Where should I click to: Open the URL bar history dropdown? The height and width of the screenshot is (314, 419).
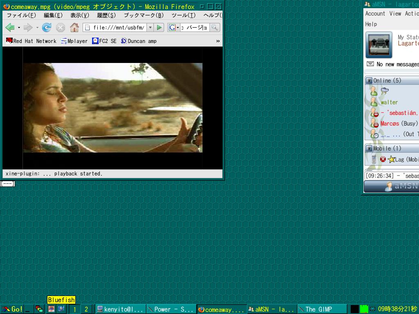[x=150, y=27]
